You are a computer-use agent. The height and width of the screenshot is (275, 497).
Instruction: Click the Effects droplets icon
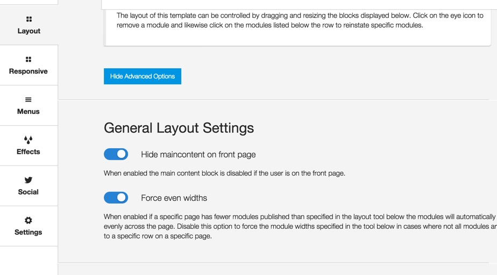(28, 140)
